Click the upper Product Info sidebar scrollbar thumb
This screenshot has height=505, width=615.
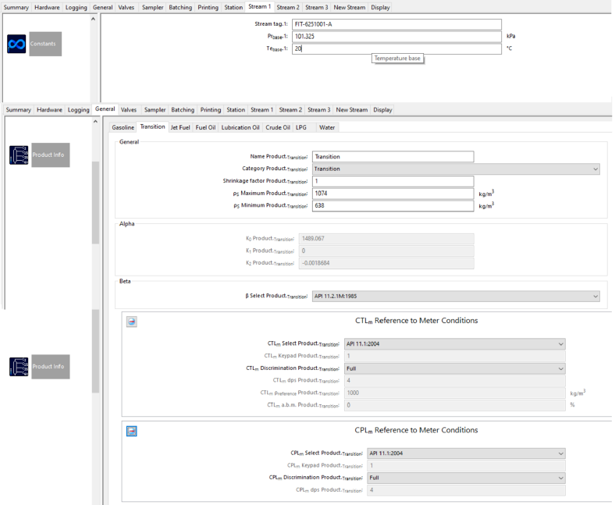[95, 203]
